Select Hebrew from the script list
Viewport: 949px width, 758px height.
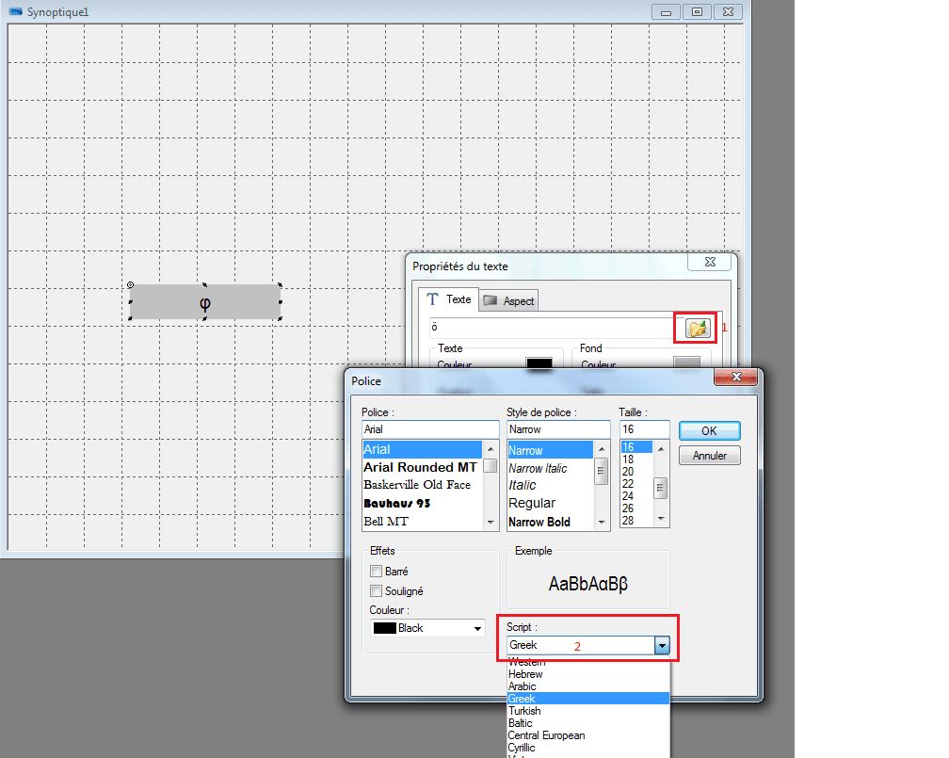click(x=525, y=674)
